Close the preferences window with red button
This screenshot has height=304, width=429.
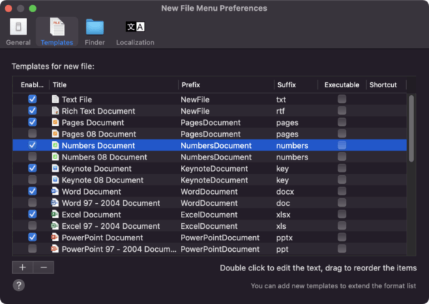pyautogui.click(x=9, y=9)
